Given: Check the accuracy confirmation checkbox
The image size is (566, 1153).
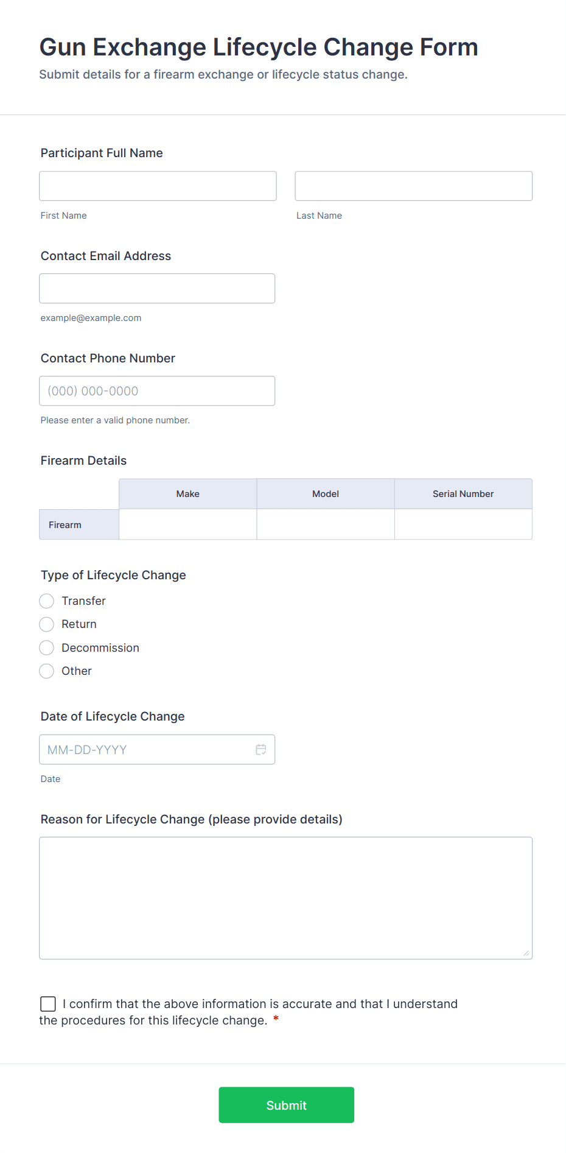Looking at the screenshot, I should [x=48, y=1004].
